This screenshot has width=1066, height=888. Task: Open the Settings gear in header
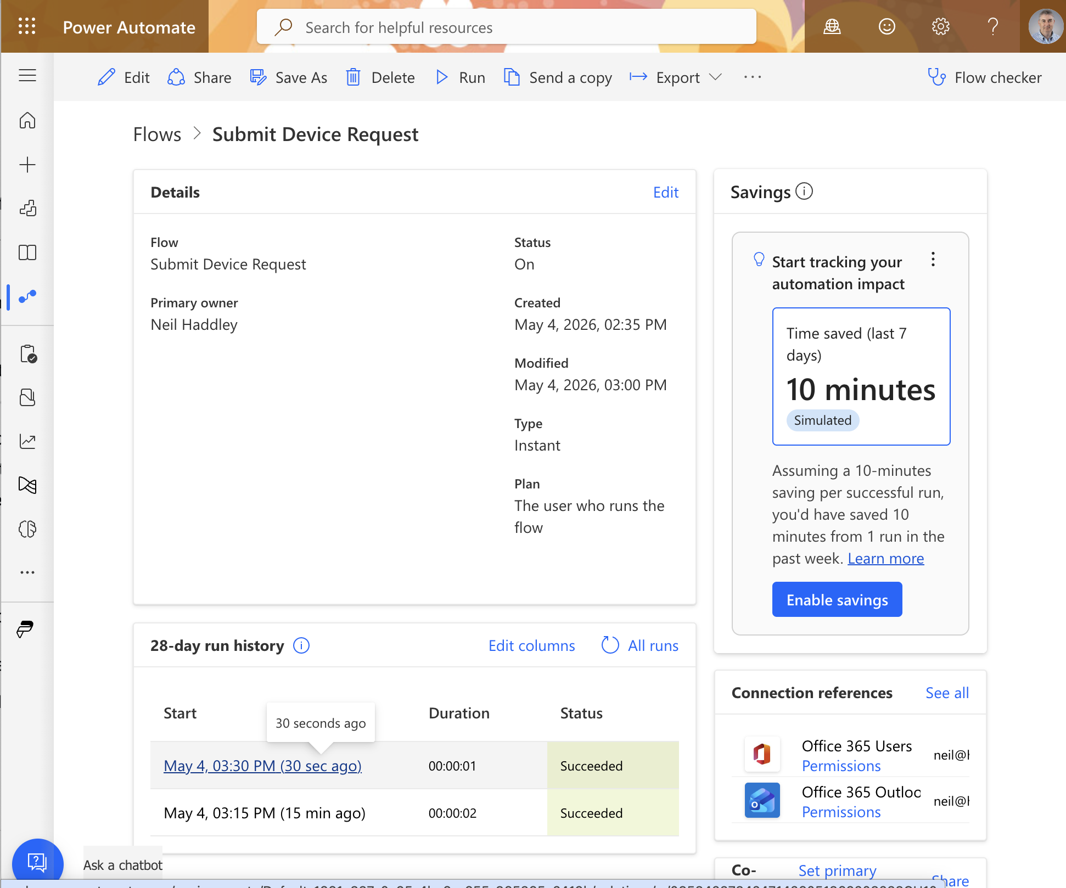click(x=941, y=26)
